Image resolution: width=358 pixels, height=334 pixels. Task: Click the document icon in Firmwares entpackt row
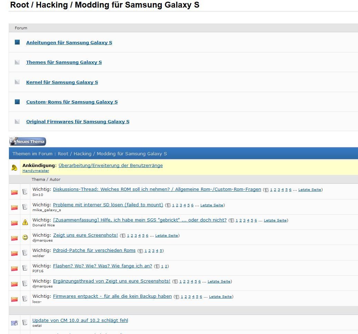coord(25,298)
